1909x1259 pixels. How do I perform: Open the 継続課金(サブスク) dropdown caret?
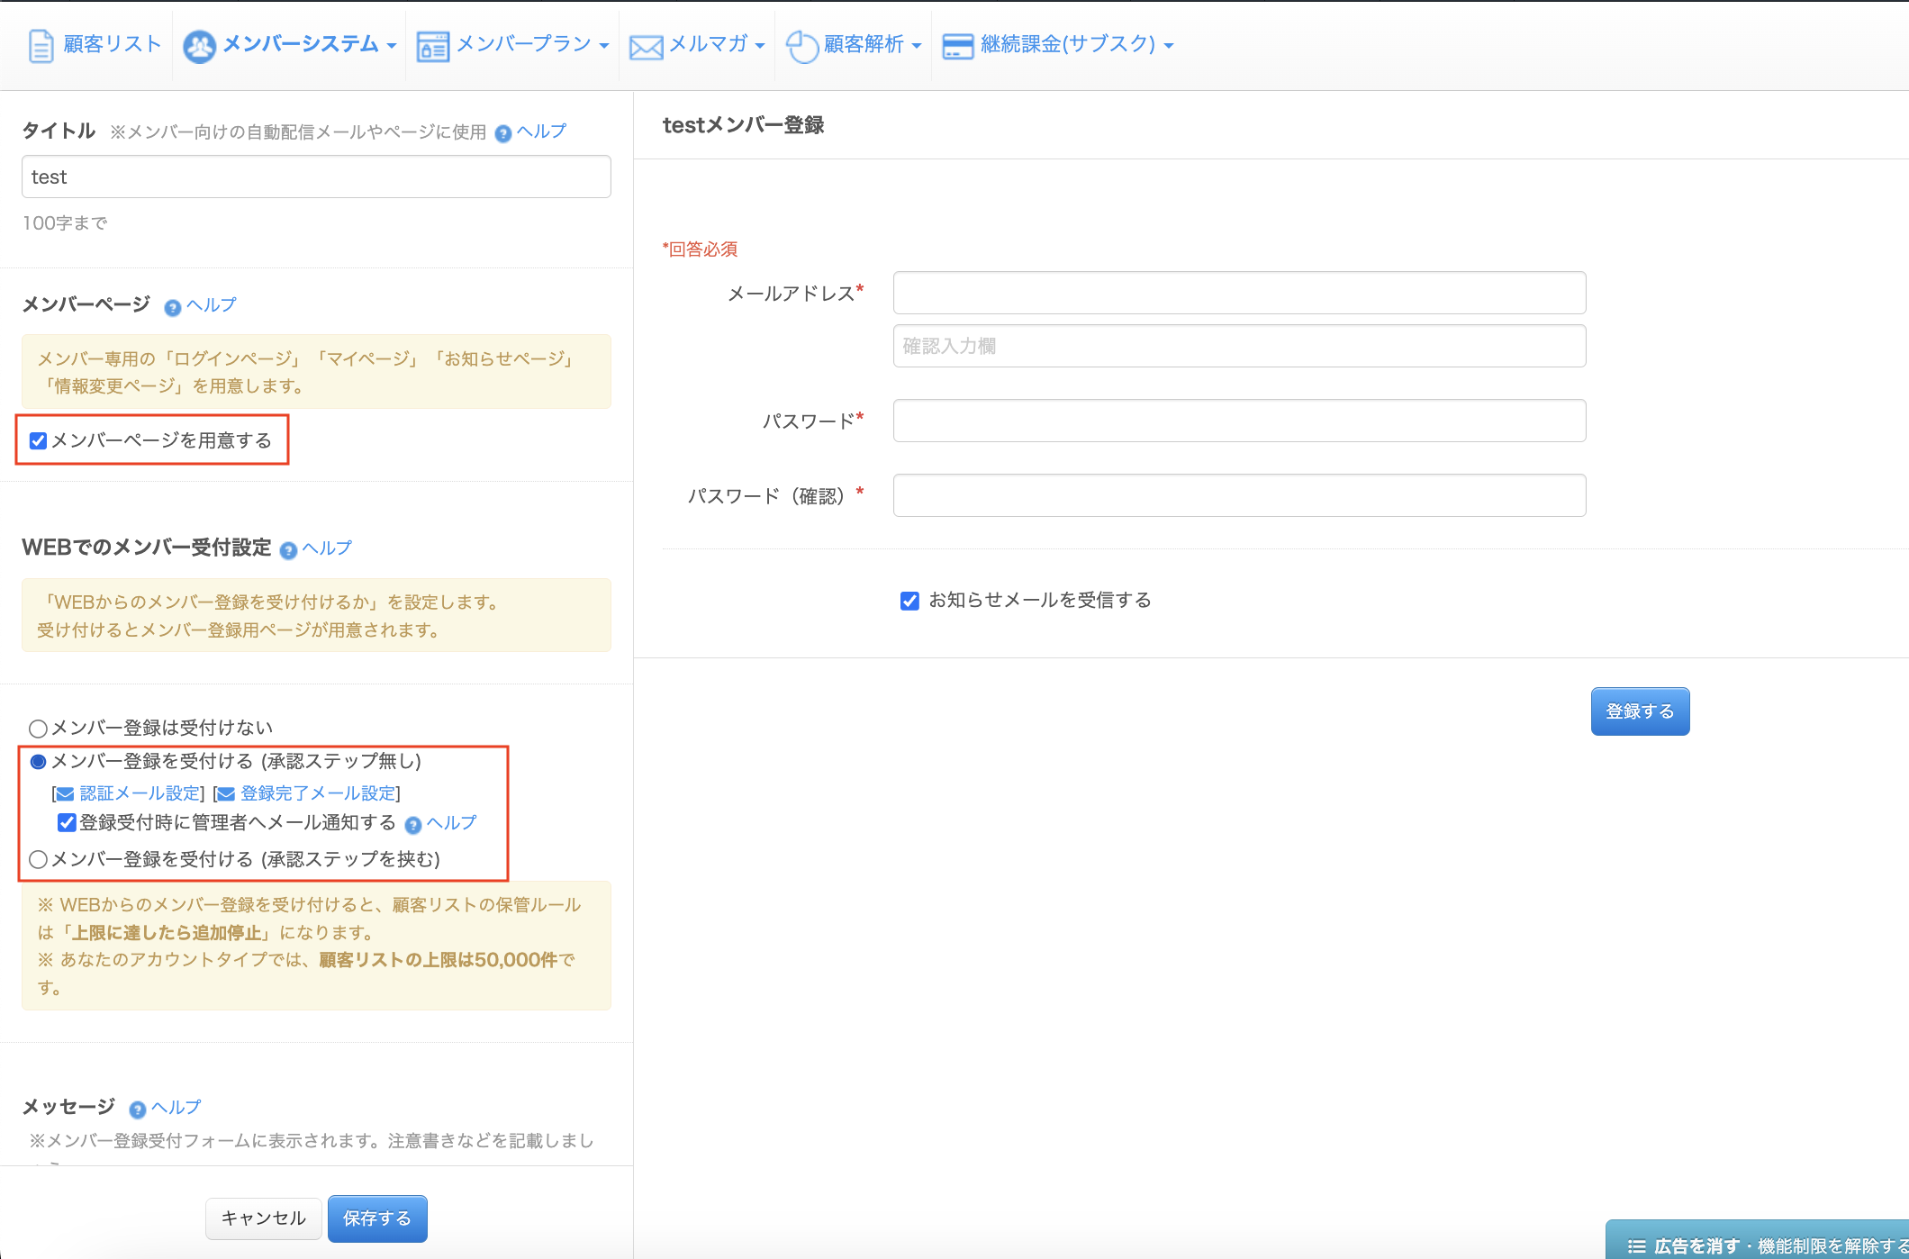coord(1169,45)
